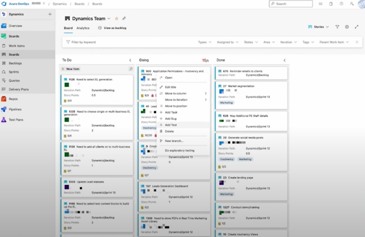Open the task list icon in header
This screenshot has height=237, width=365.
(320, 4)
